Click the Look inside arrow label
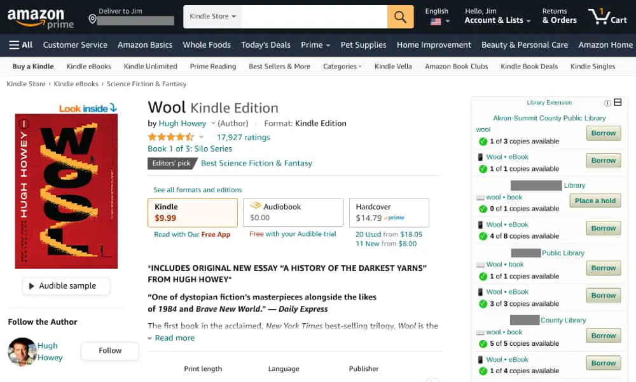This screenshot has height=382, width=636. coord(88,108)
